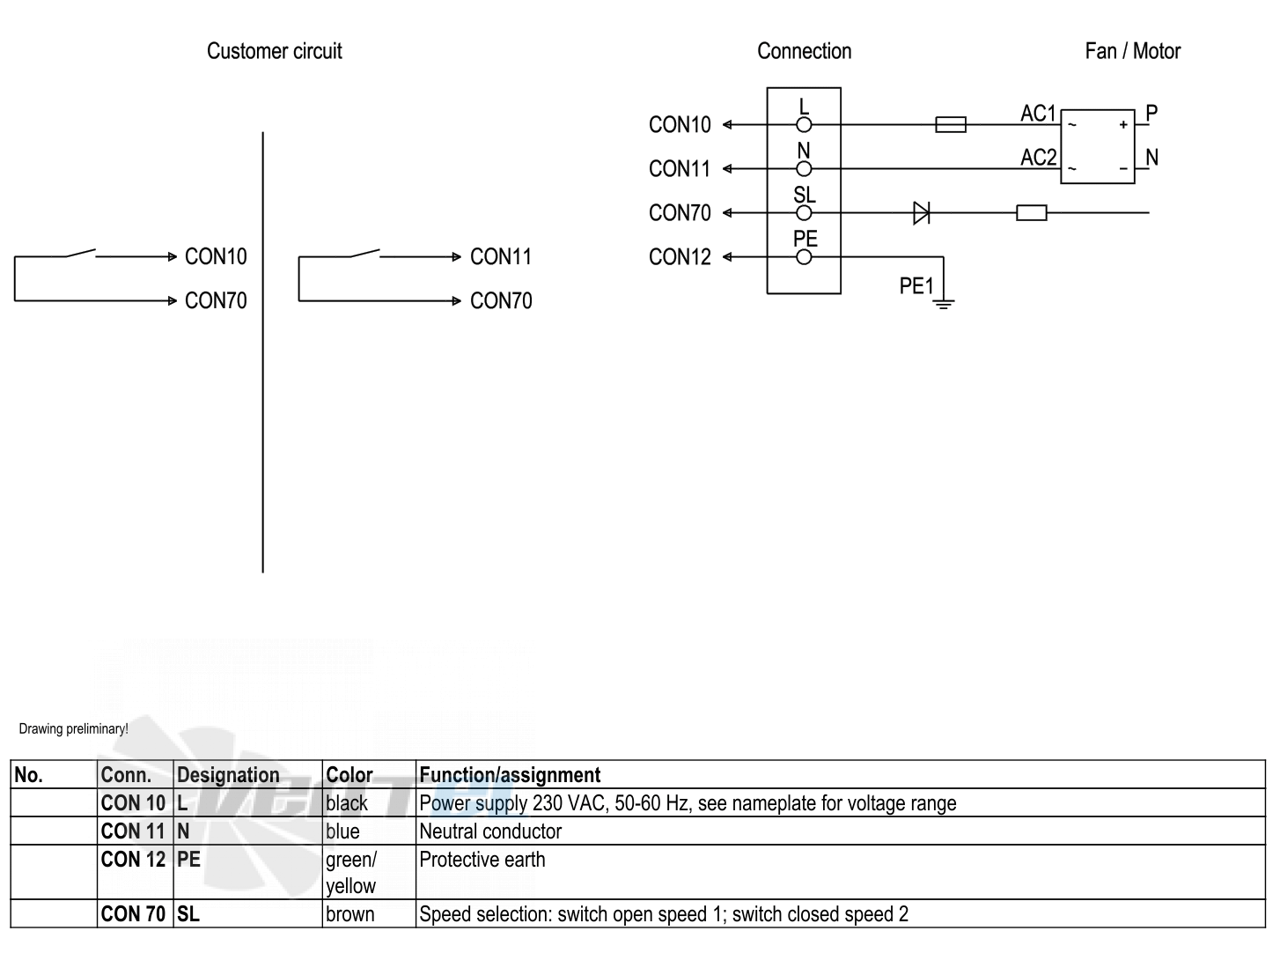
Task: Click the Connection heading
Action: click(805, 51)
